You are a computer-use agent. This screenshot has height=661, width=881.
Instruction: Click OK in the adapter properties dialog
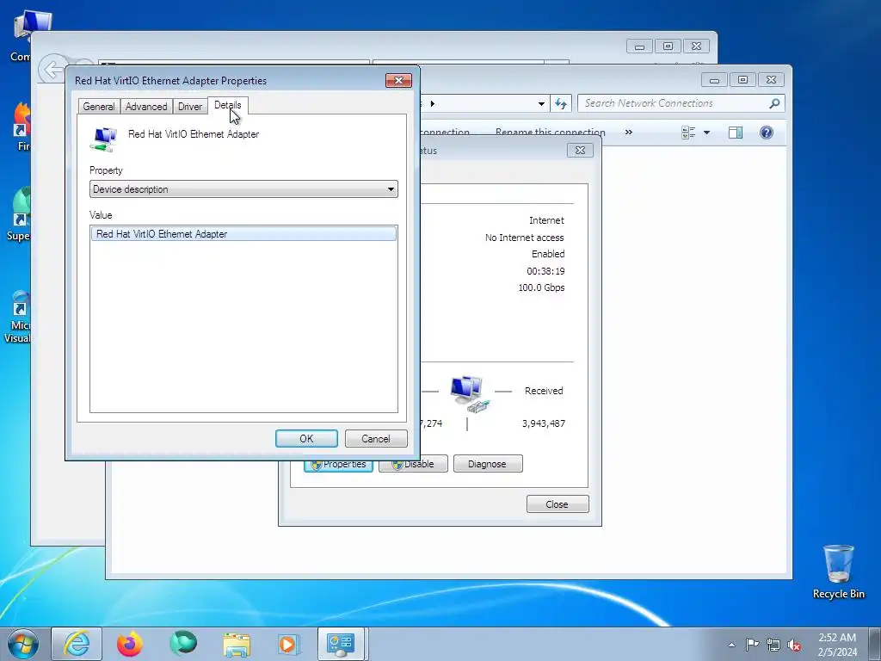pyautogui.click(x=306, y=438)
